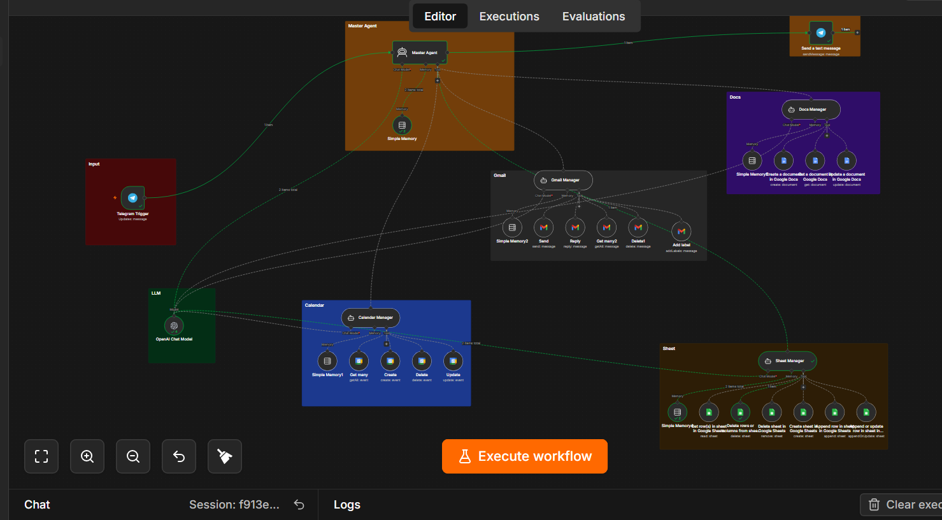Select the Simple Memory1 node
Viewport: 942px width, 520px height.
tap(327, 361)
